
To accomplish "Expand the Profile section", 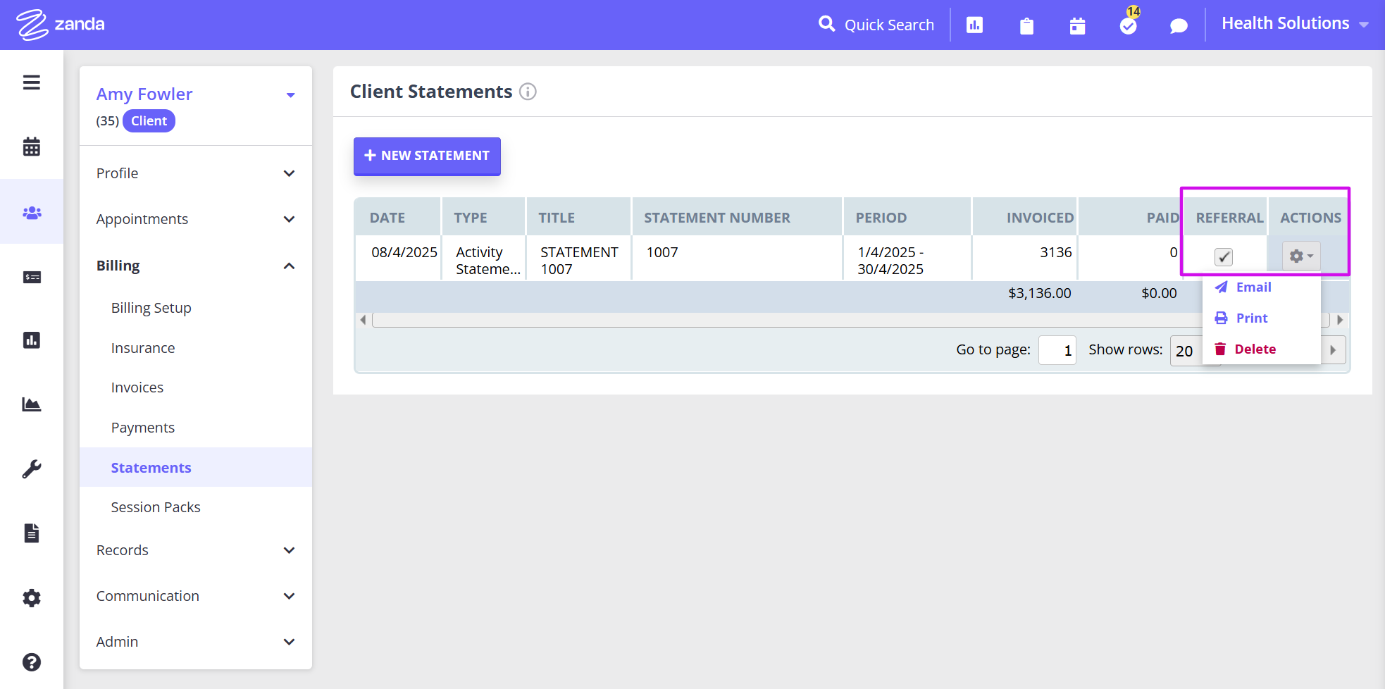I will (x=196, y=173).
